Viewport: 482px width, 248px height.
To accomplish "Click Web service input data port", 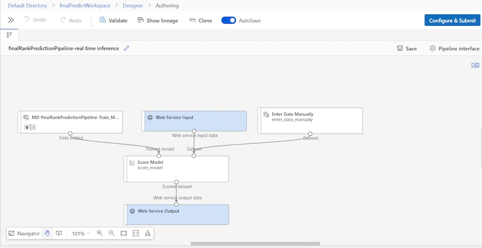I will (x=195, y=131).
